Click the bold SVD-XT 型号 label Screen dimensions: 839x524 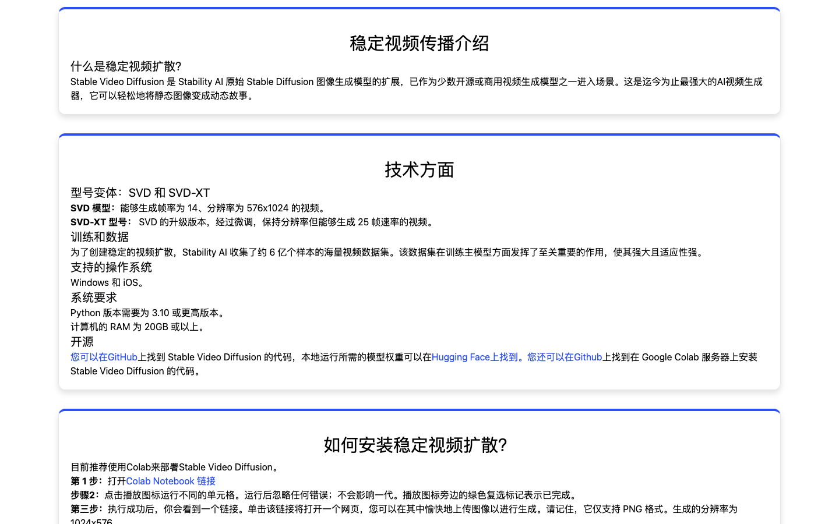[100, 222]
